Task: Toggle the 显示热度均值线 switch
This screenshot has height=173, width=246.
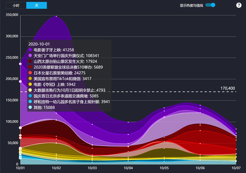Action: (x=210, y=5)
